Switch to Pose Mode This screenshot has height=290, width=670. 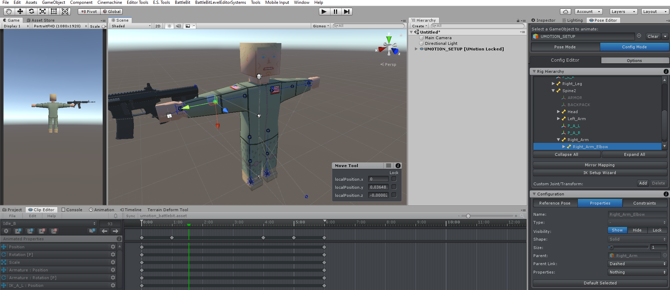[x=565, y=47]
